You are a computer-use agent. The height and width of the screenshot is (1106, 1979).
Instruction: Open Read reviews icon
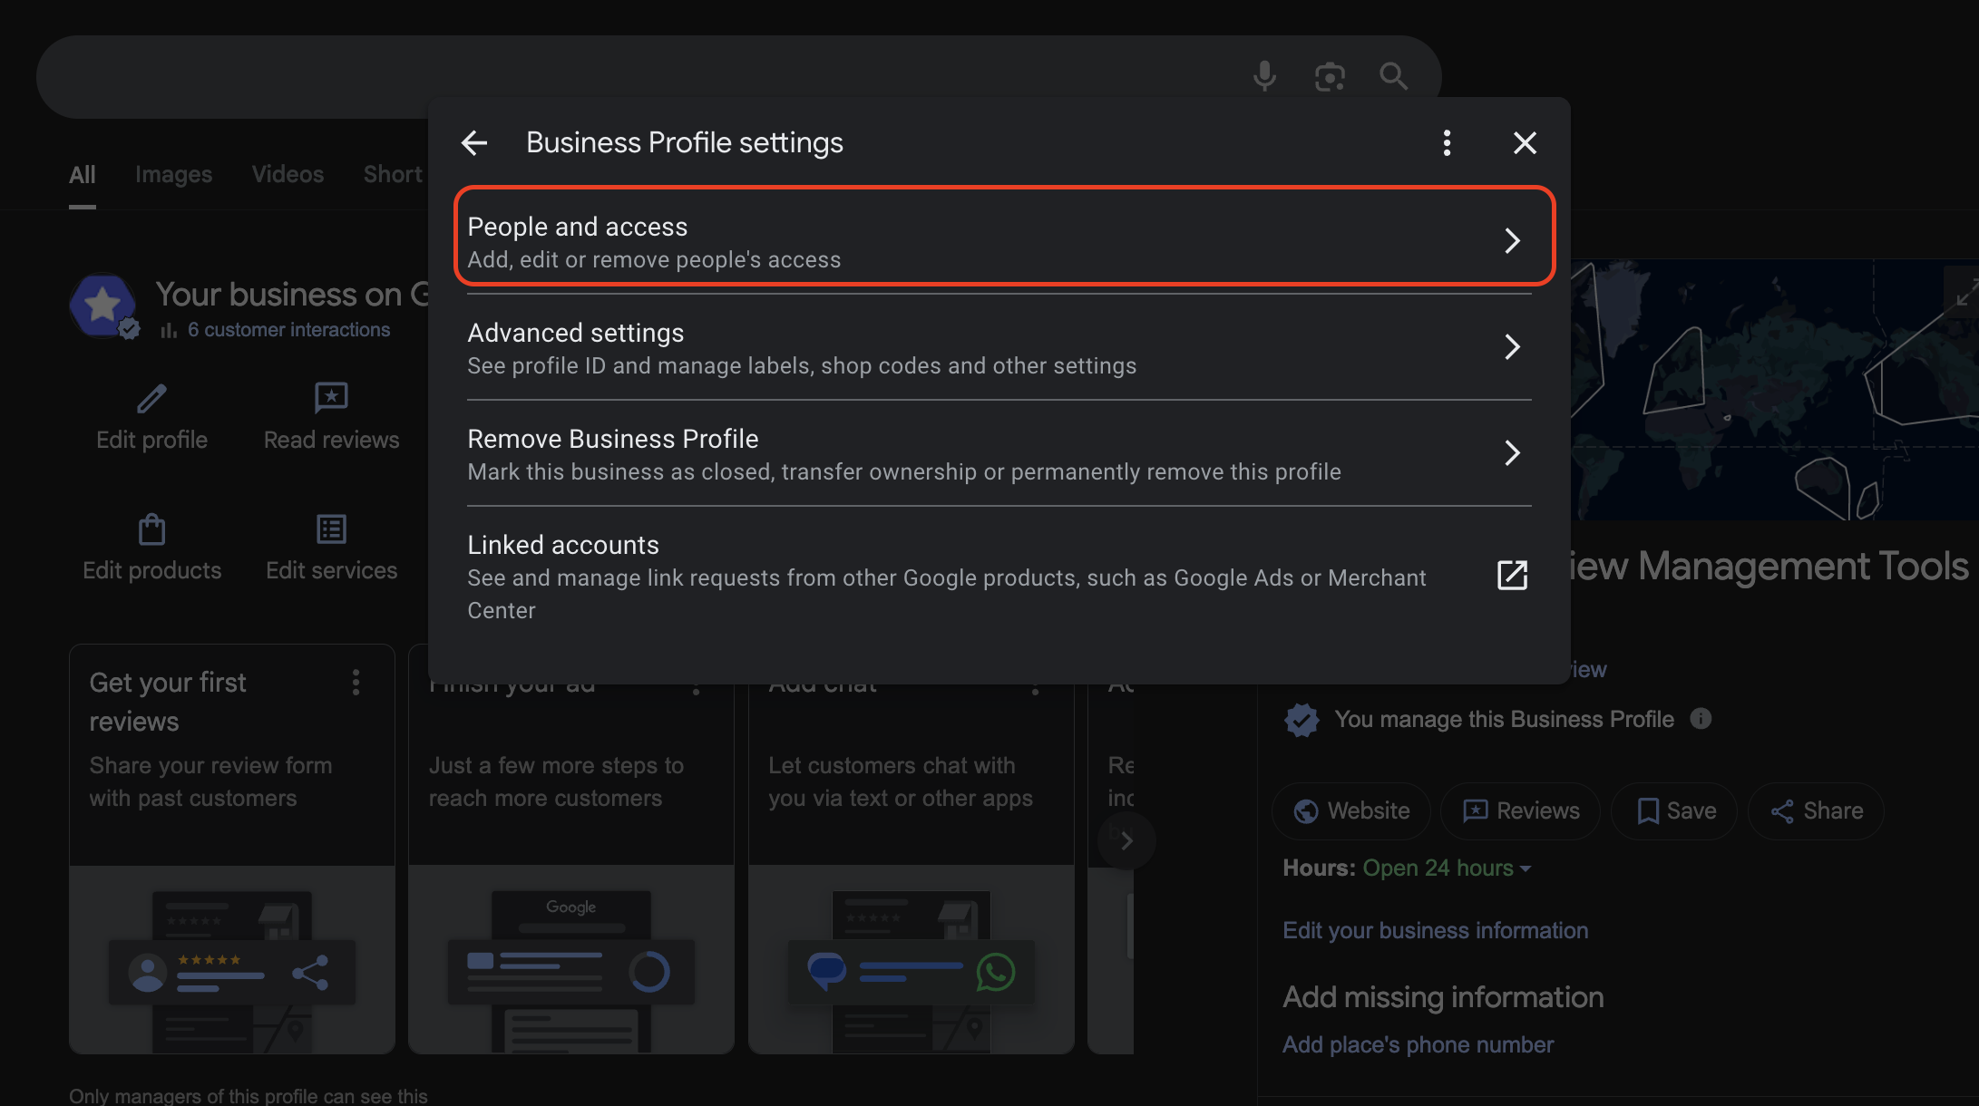point(331,398)
